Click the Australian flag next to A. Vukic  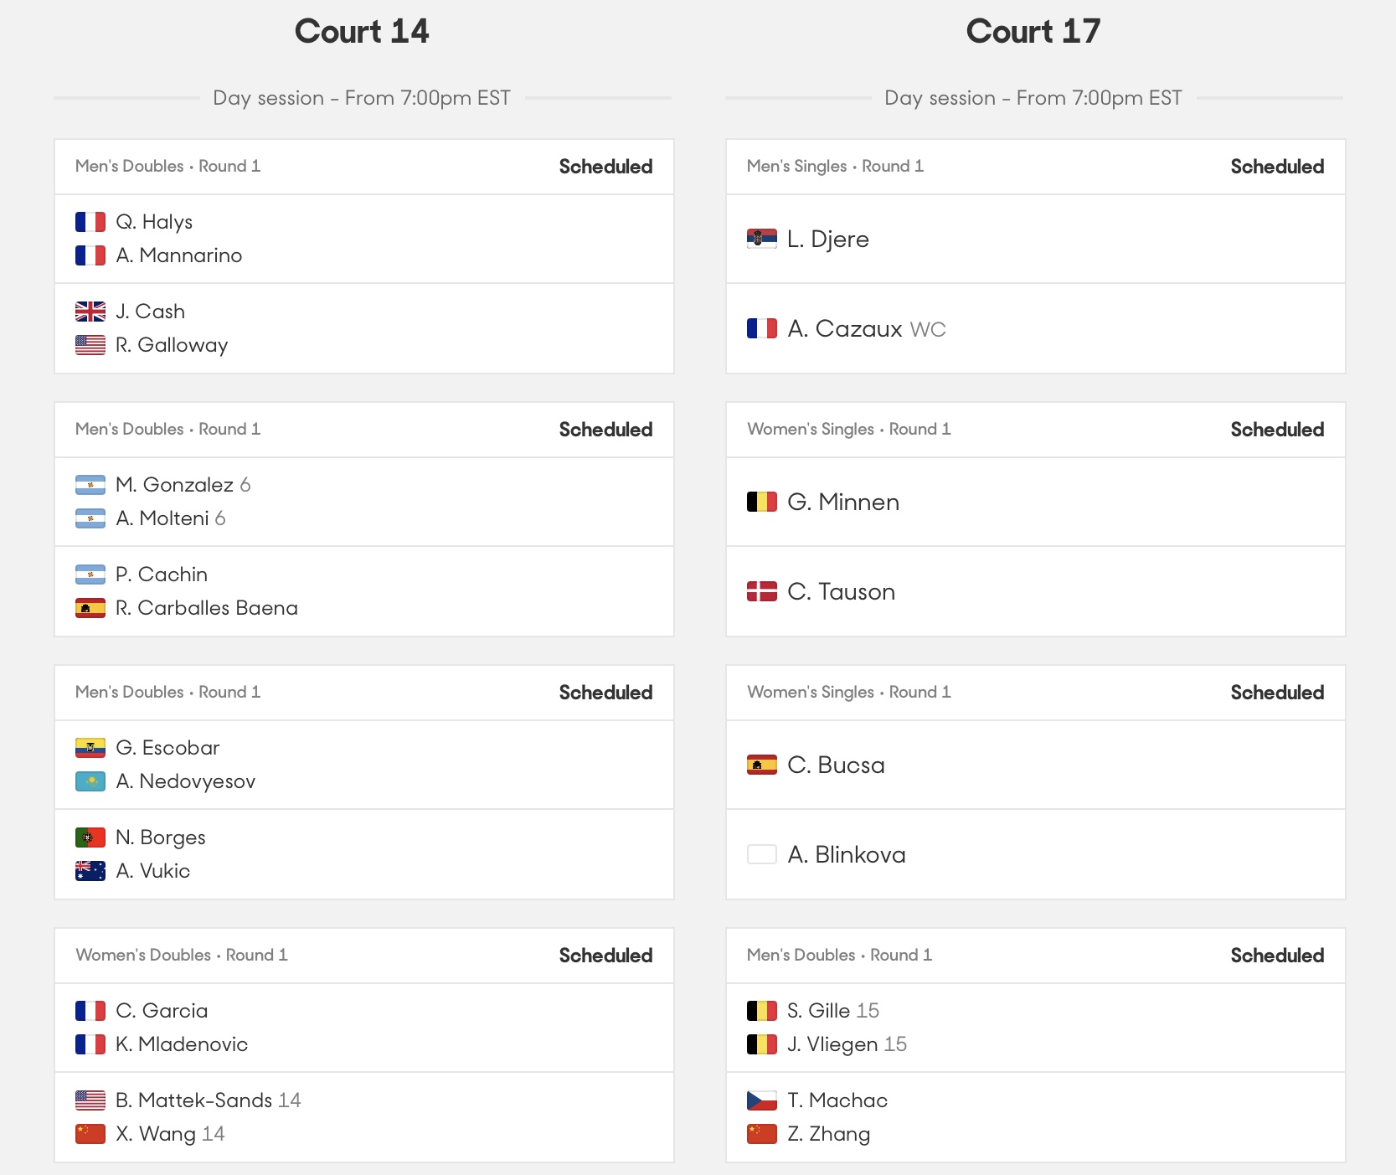point(90,871)
